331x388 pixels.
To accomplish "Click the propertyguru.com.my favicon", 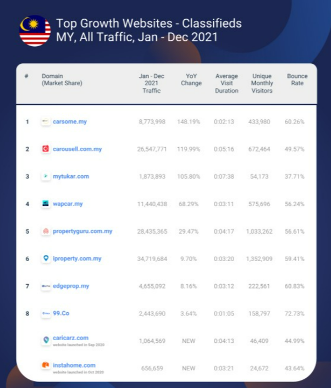I will pos(46,231).
